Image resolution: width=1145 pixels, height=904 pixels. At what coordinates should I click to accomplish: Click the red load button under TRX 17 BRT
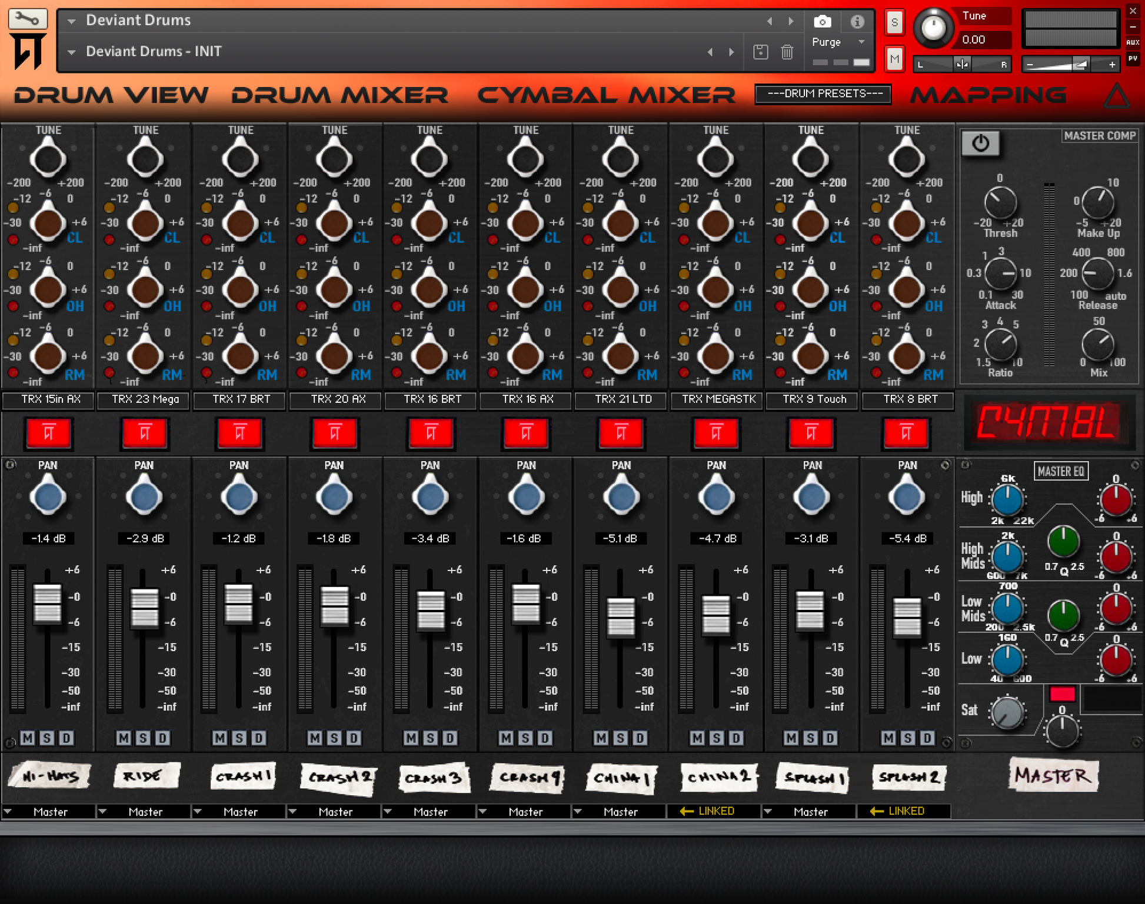point(239,433)
